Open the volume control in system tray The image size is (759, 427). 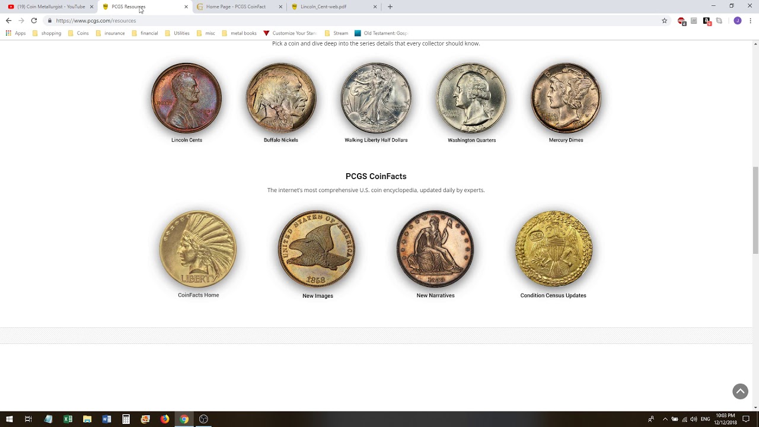pos(694,419)
